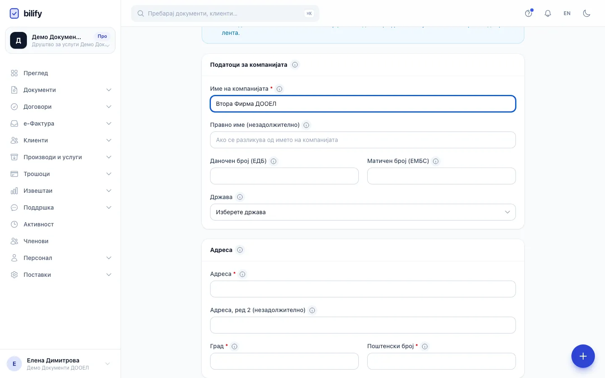Switch language to EN
Image resolution: width=605 pixels, height=378 pixels.
(x=567, y=13)
